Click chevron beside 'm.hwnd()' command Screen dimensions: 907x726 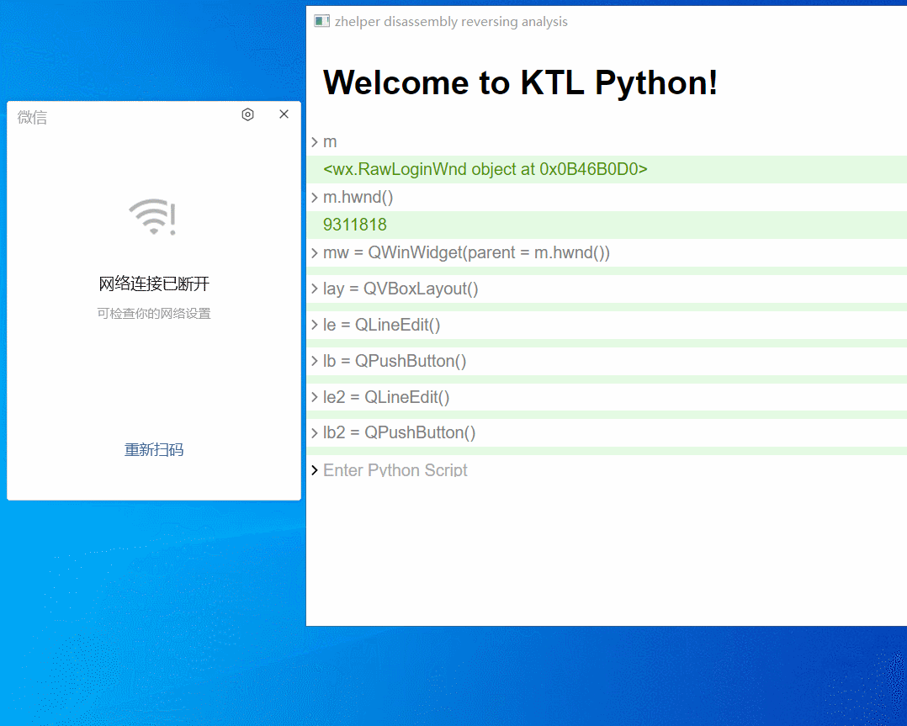click(x=315, y=197)
